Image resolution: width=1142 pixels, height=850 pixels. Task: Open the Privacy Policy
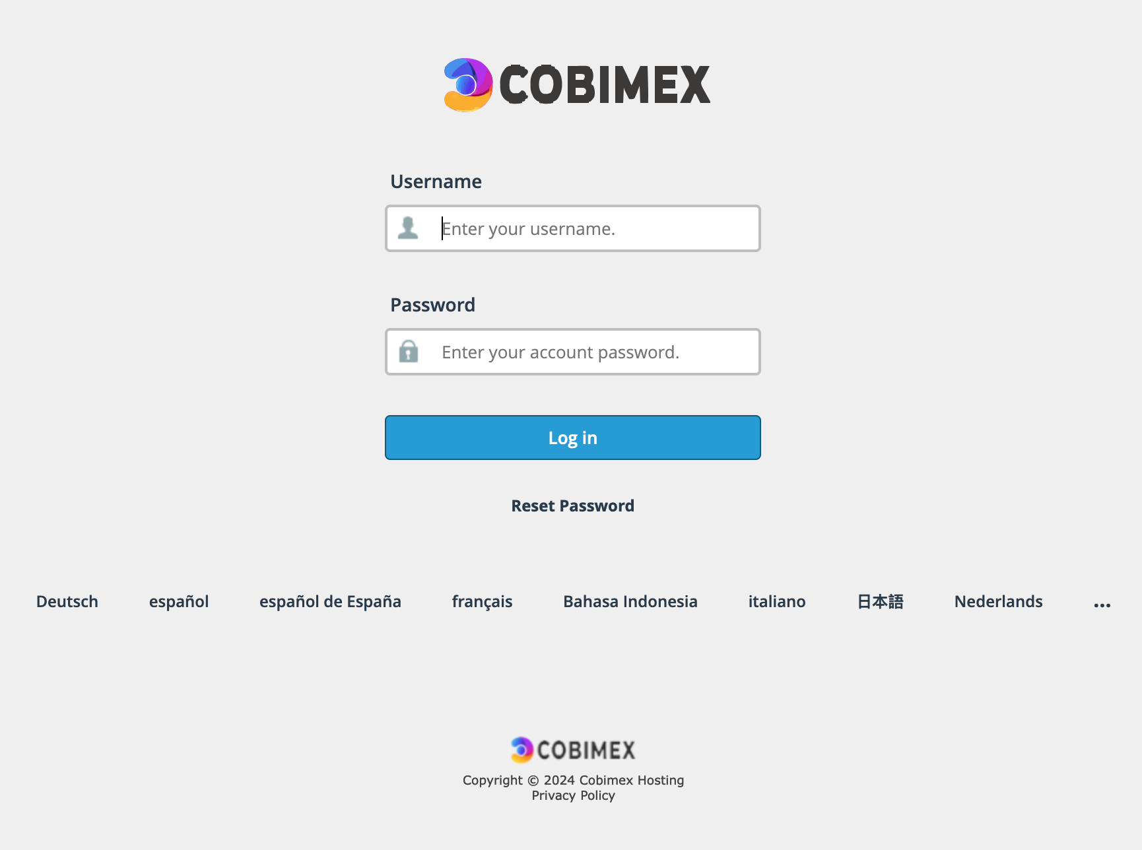[573, 795]
